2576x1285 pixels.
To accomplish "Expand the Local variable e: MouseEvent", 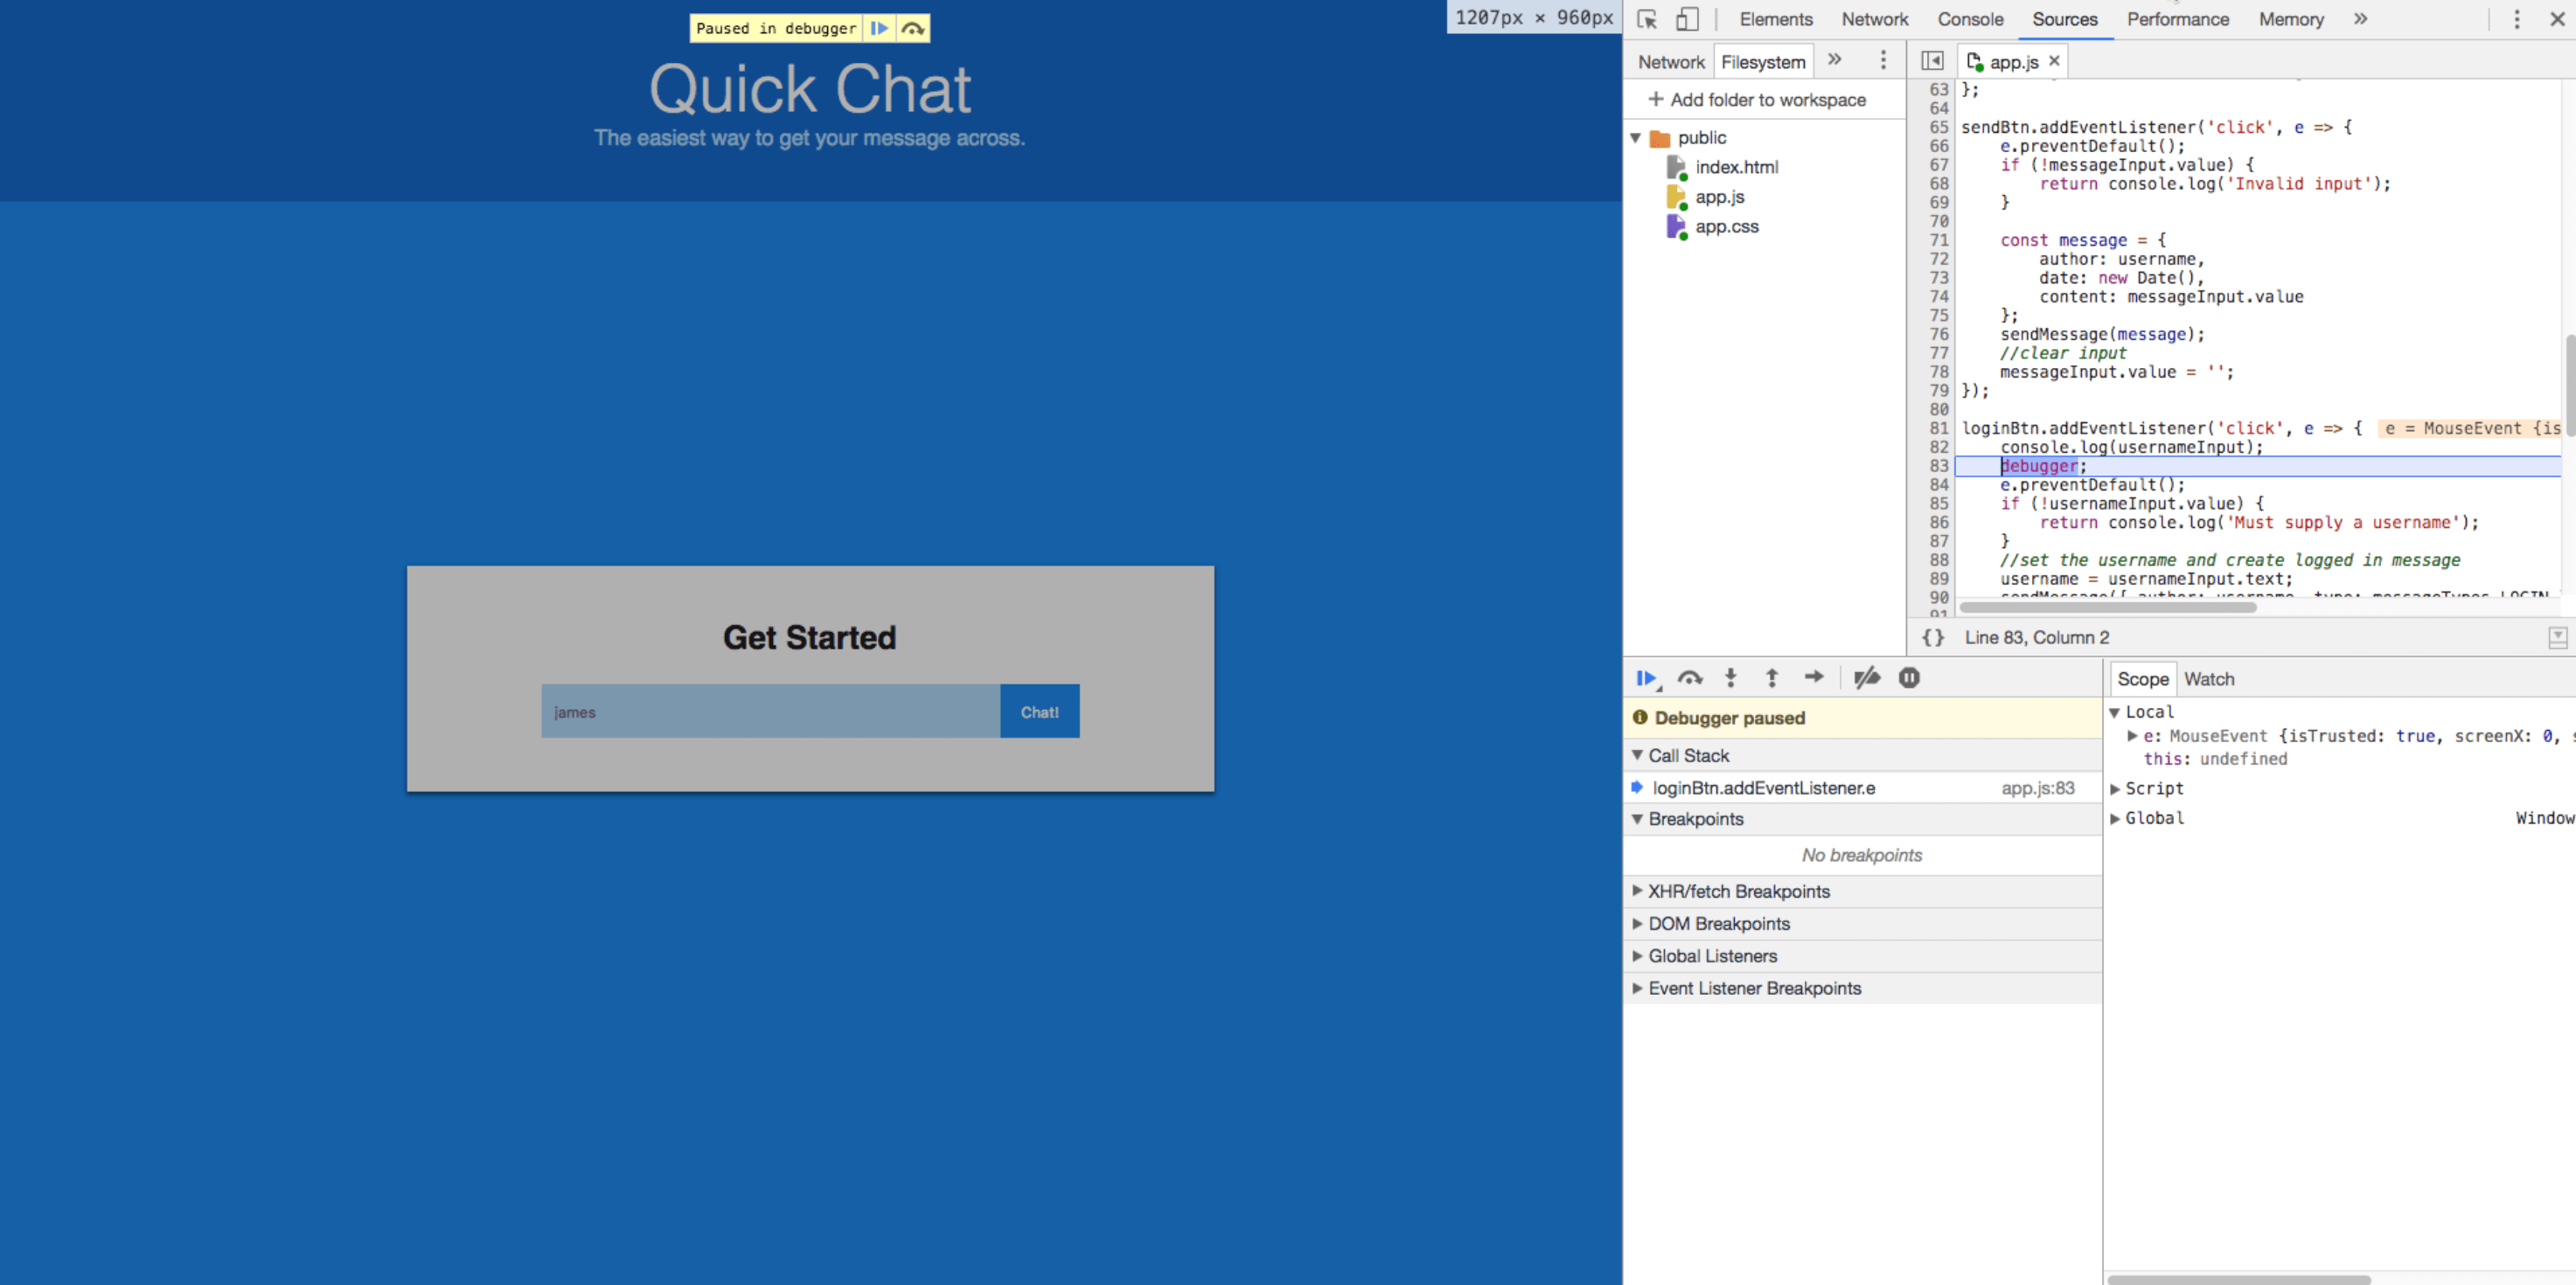I will coord(2133,735).
